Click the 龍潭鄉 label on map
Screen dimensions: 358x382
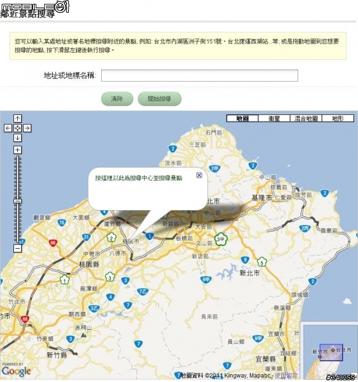point(89,288)
